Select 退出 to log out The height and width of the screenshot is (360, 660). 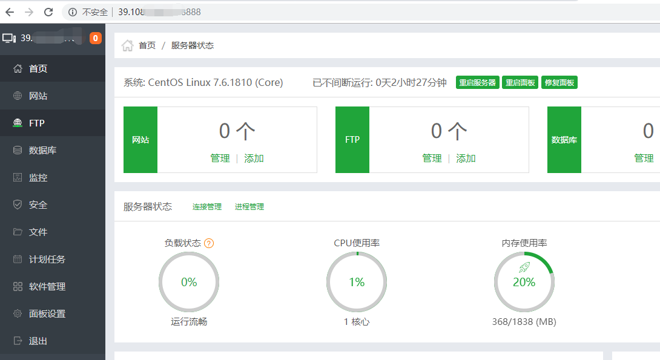tap(53, 341)
